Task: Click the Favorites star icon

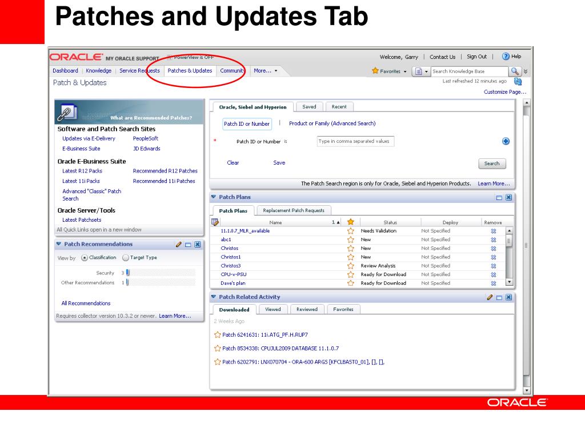Action: pyautogui.click(x=375, y=70)
